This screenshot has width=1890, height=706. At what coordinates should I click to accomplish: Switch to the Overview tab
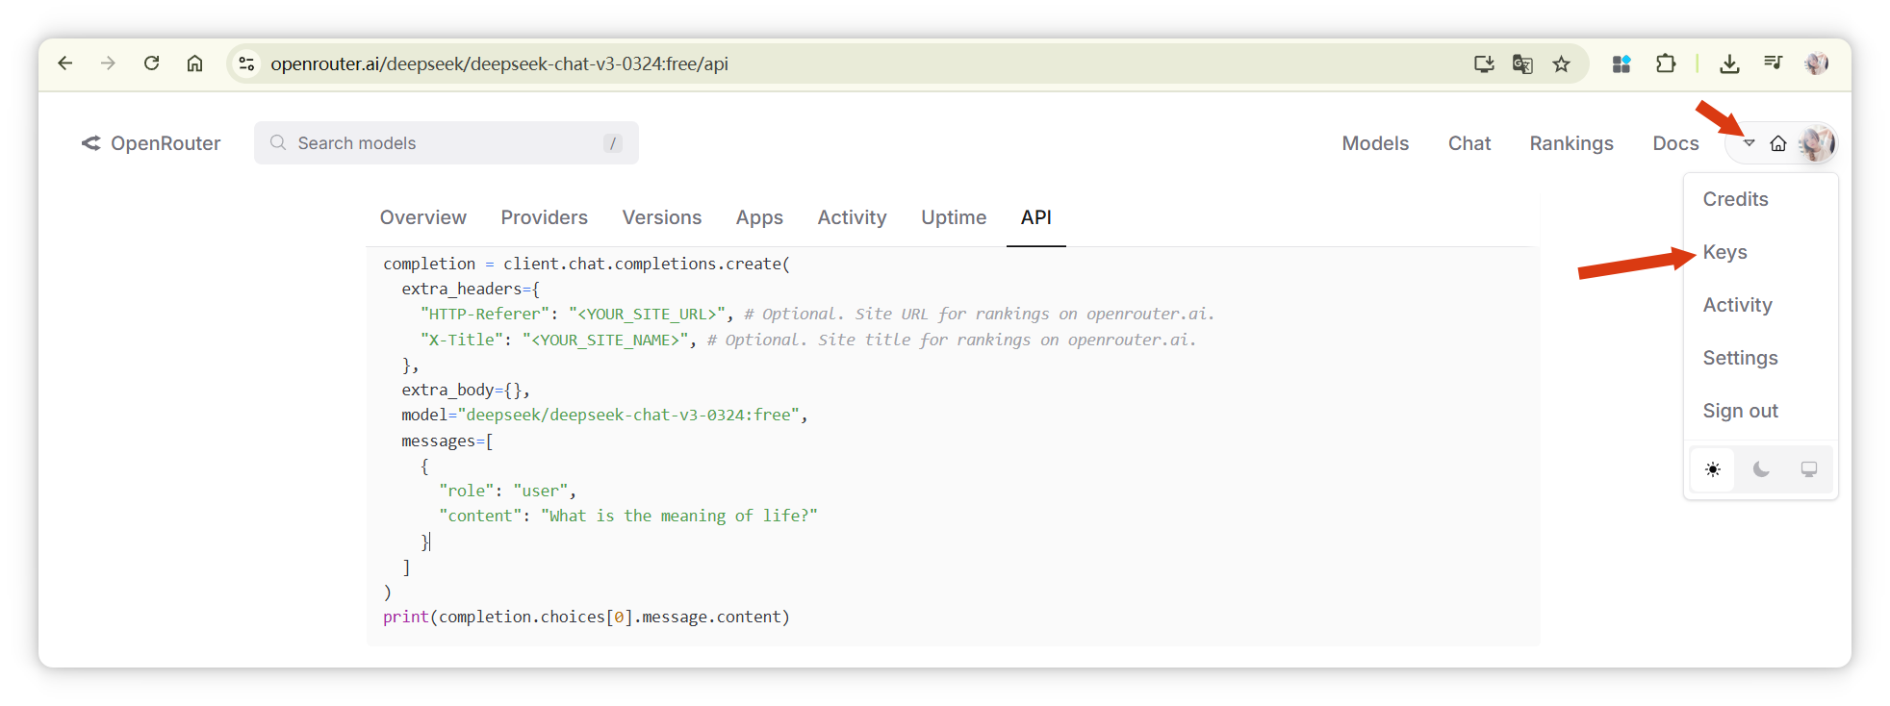click(x=423, y=217)
